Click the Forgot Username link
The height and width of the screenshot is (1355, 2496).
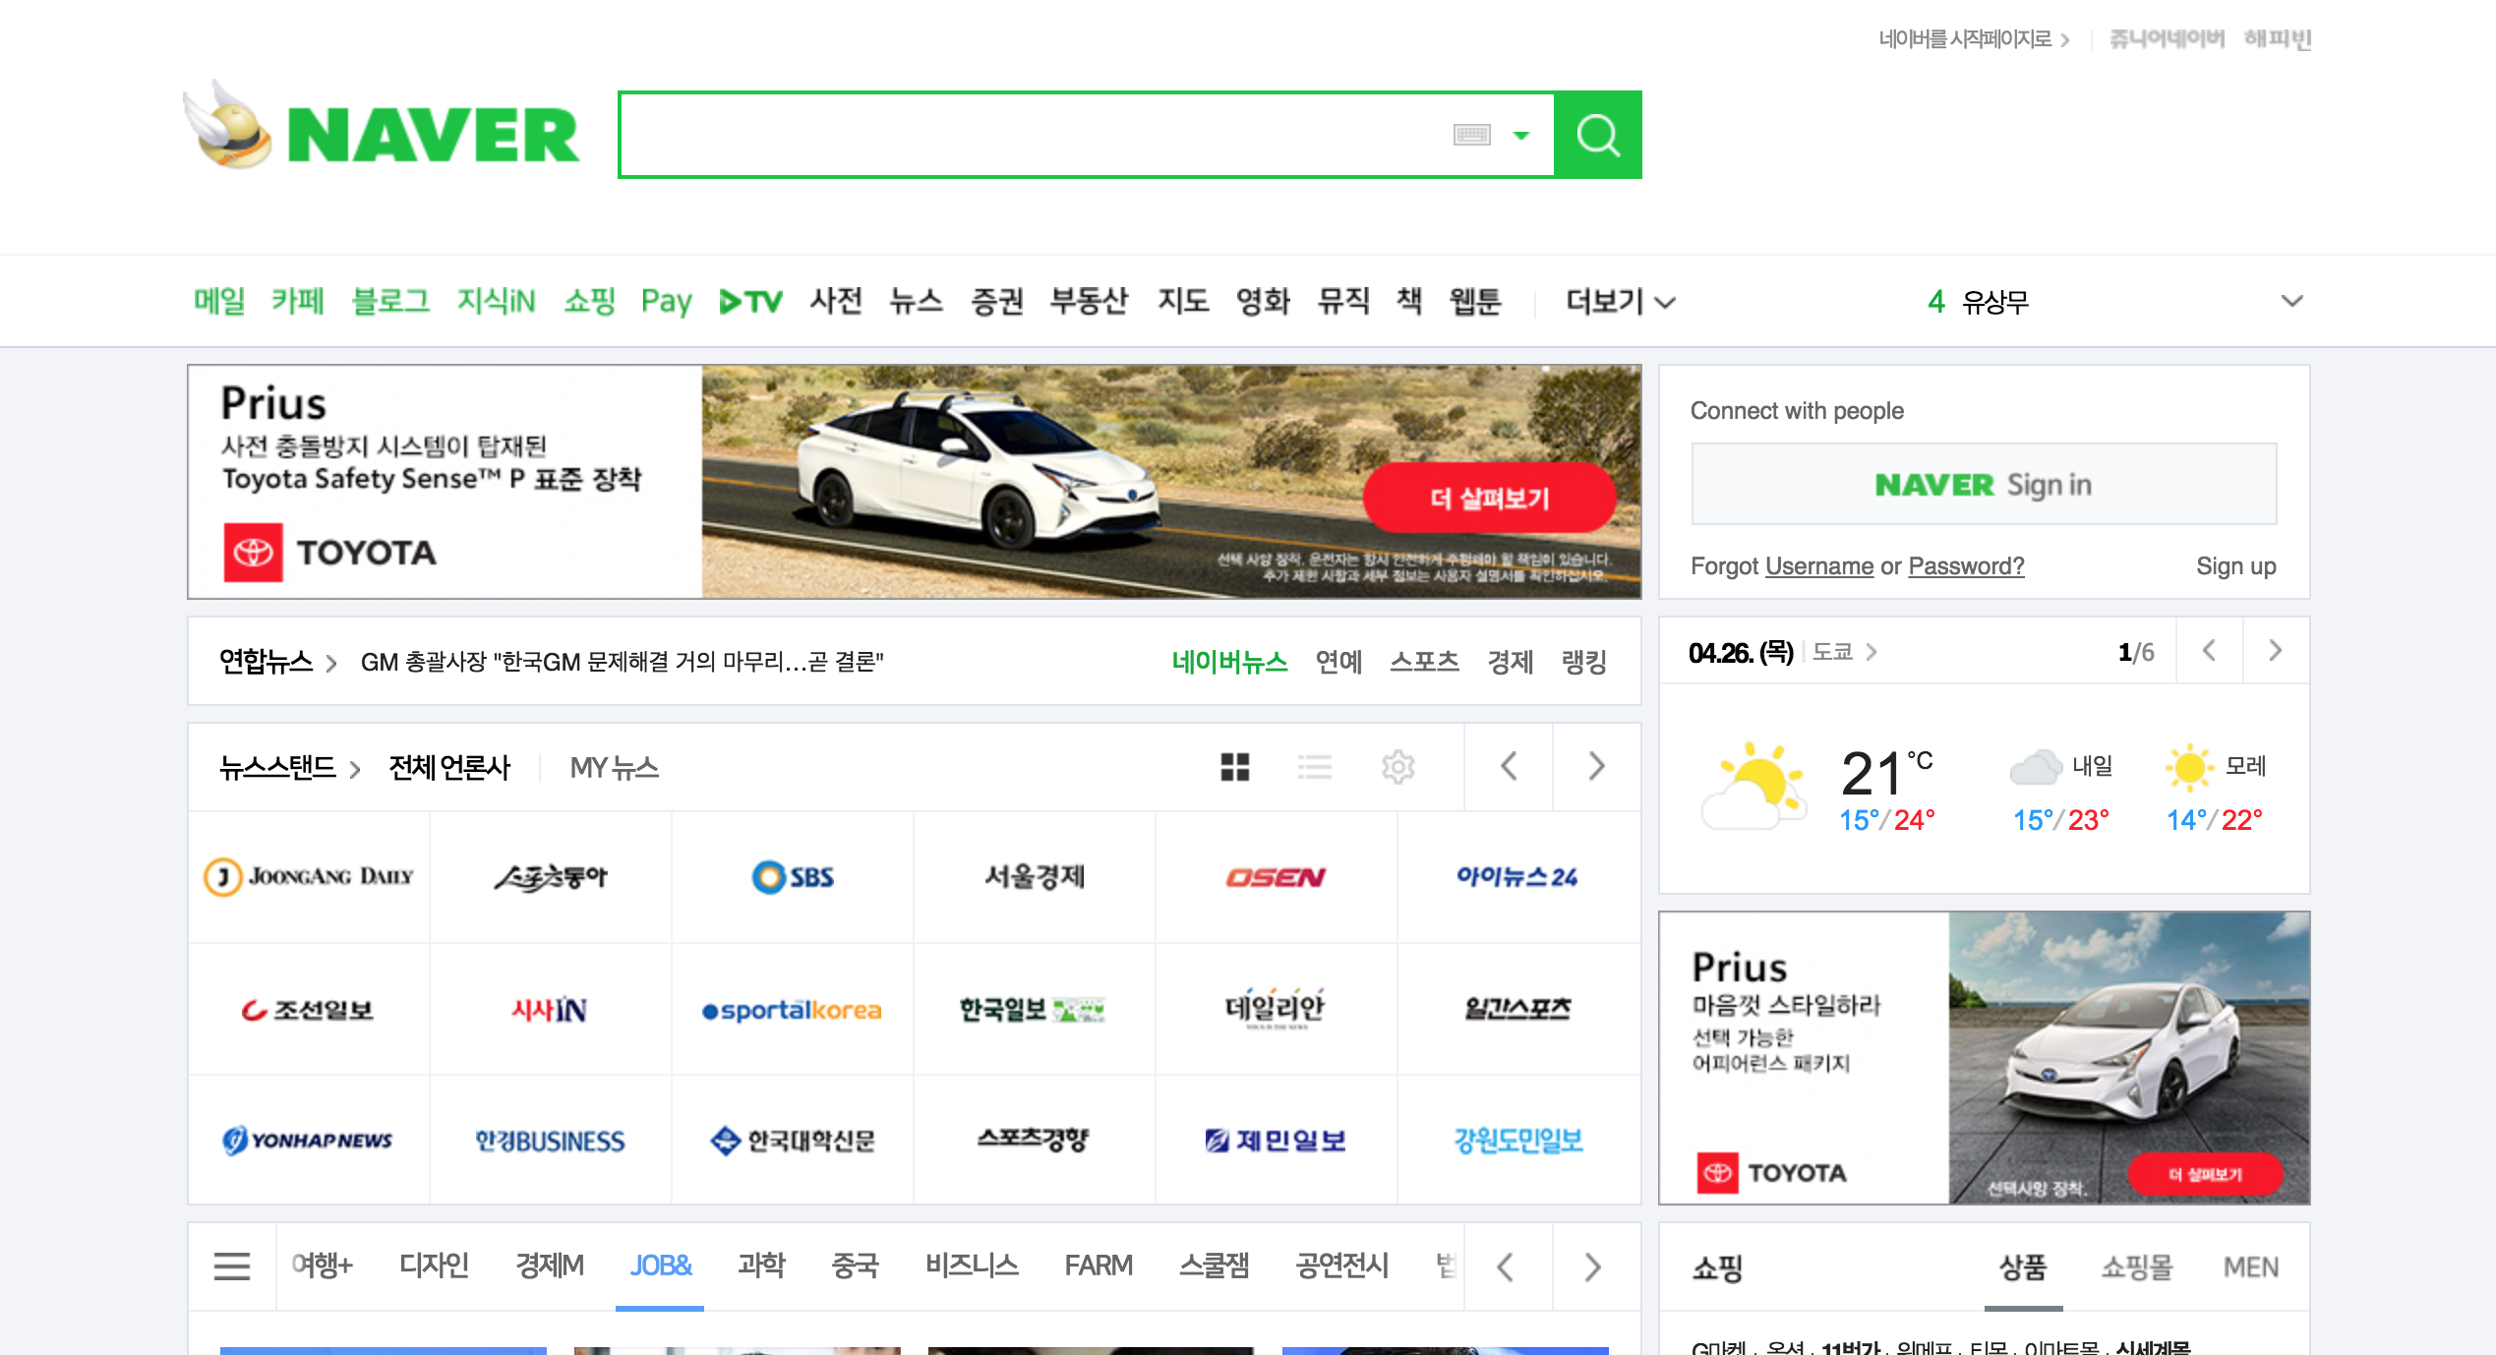[x=1819, y=566]
